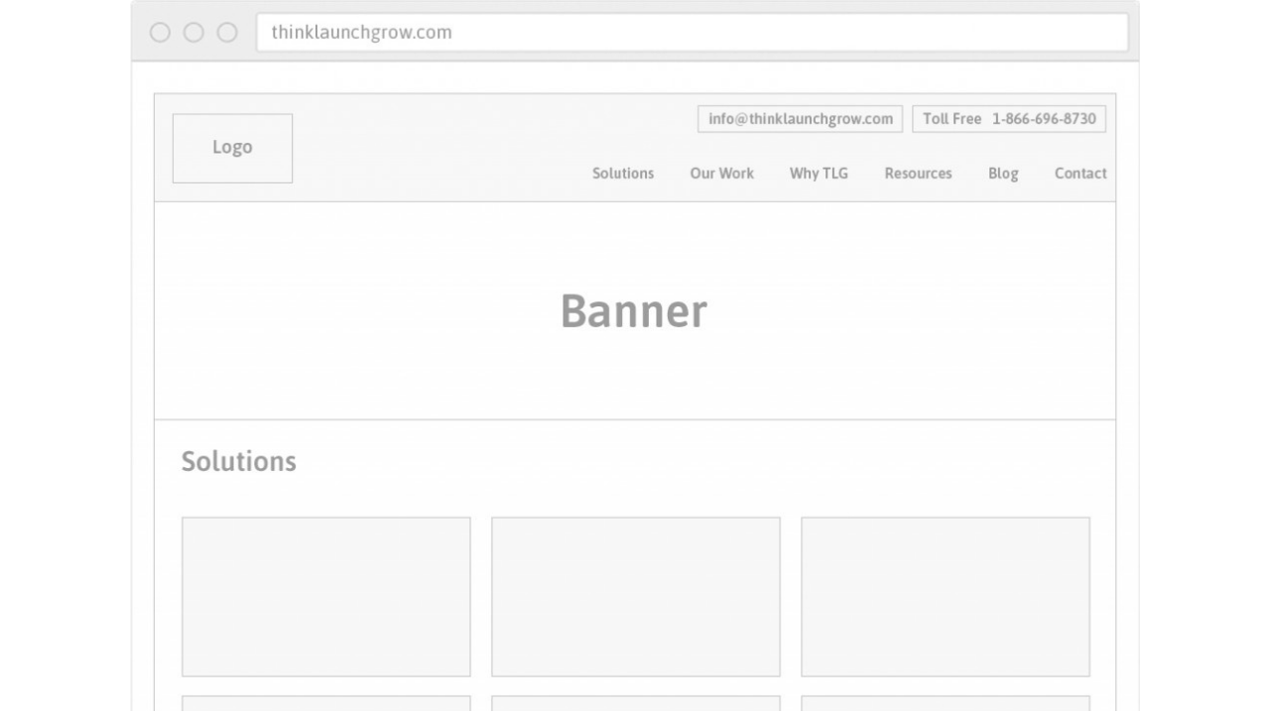
Task: Visit the Blog nav link
Action: click(x=1003, y=174)
